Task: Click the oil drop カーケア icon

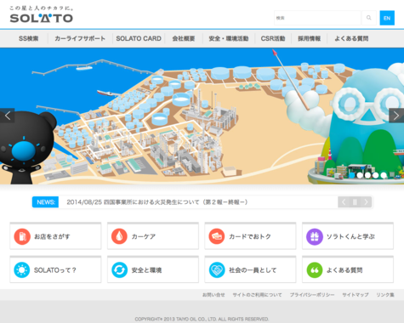Action: pyautogui.click(x=119, y=236)
